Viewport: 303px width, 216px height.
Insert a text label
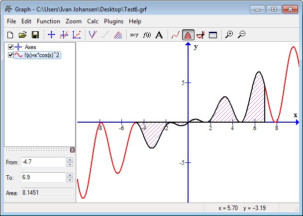(x=159, y=35)
